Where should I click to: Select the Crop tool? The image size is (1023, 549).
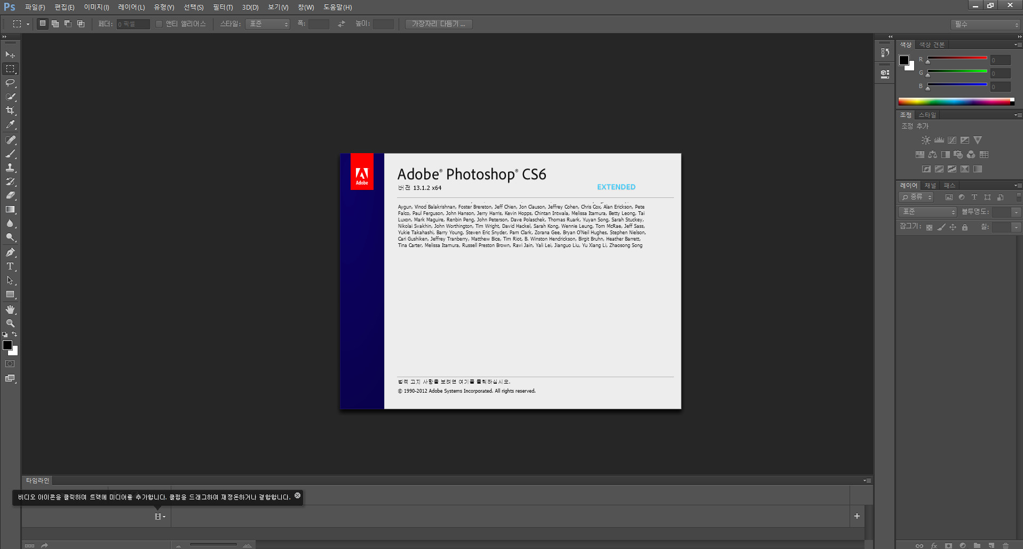(x=10, y=110)
